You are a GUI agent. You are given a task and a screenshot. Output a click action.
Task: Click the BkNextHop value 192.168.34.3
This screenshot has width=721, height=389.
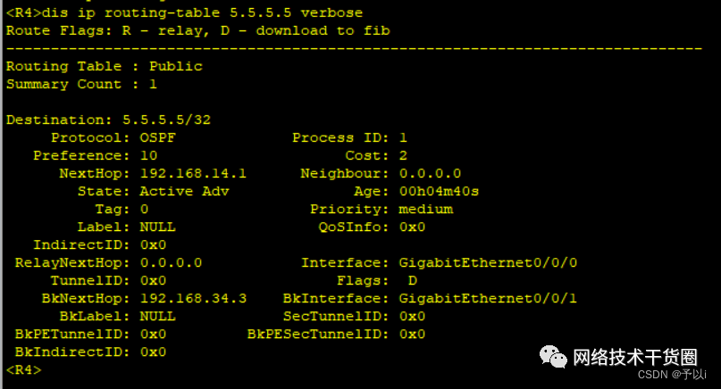pos(193,298)
